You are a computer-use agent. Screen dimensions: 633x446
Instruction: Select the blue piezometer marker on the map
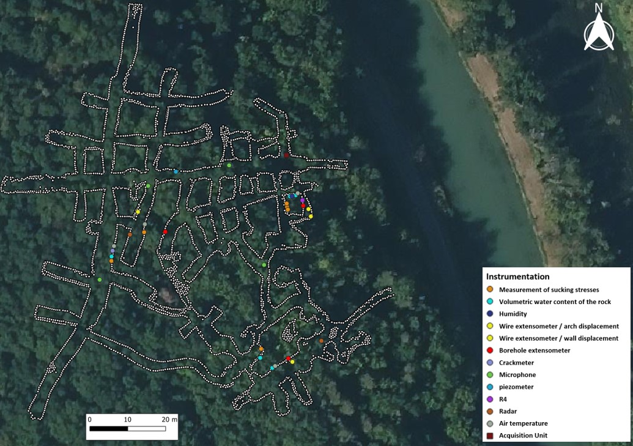tap(176, 172)
